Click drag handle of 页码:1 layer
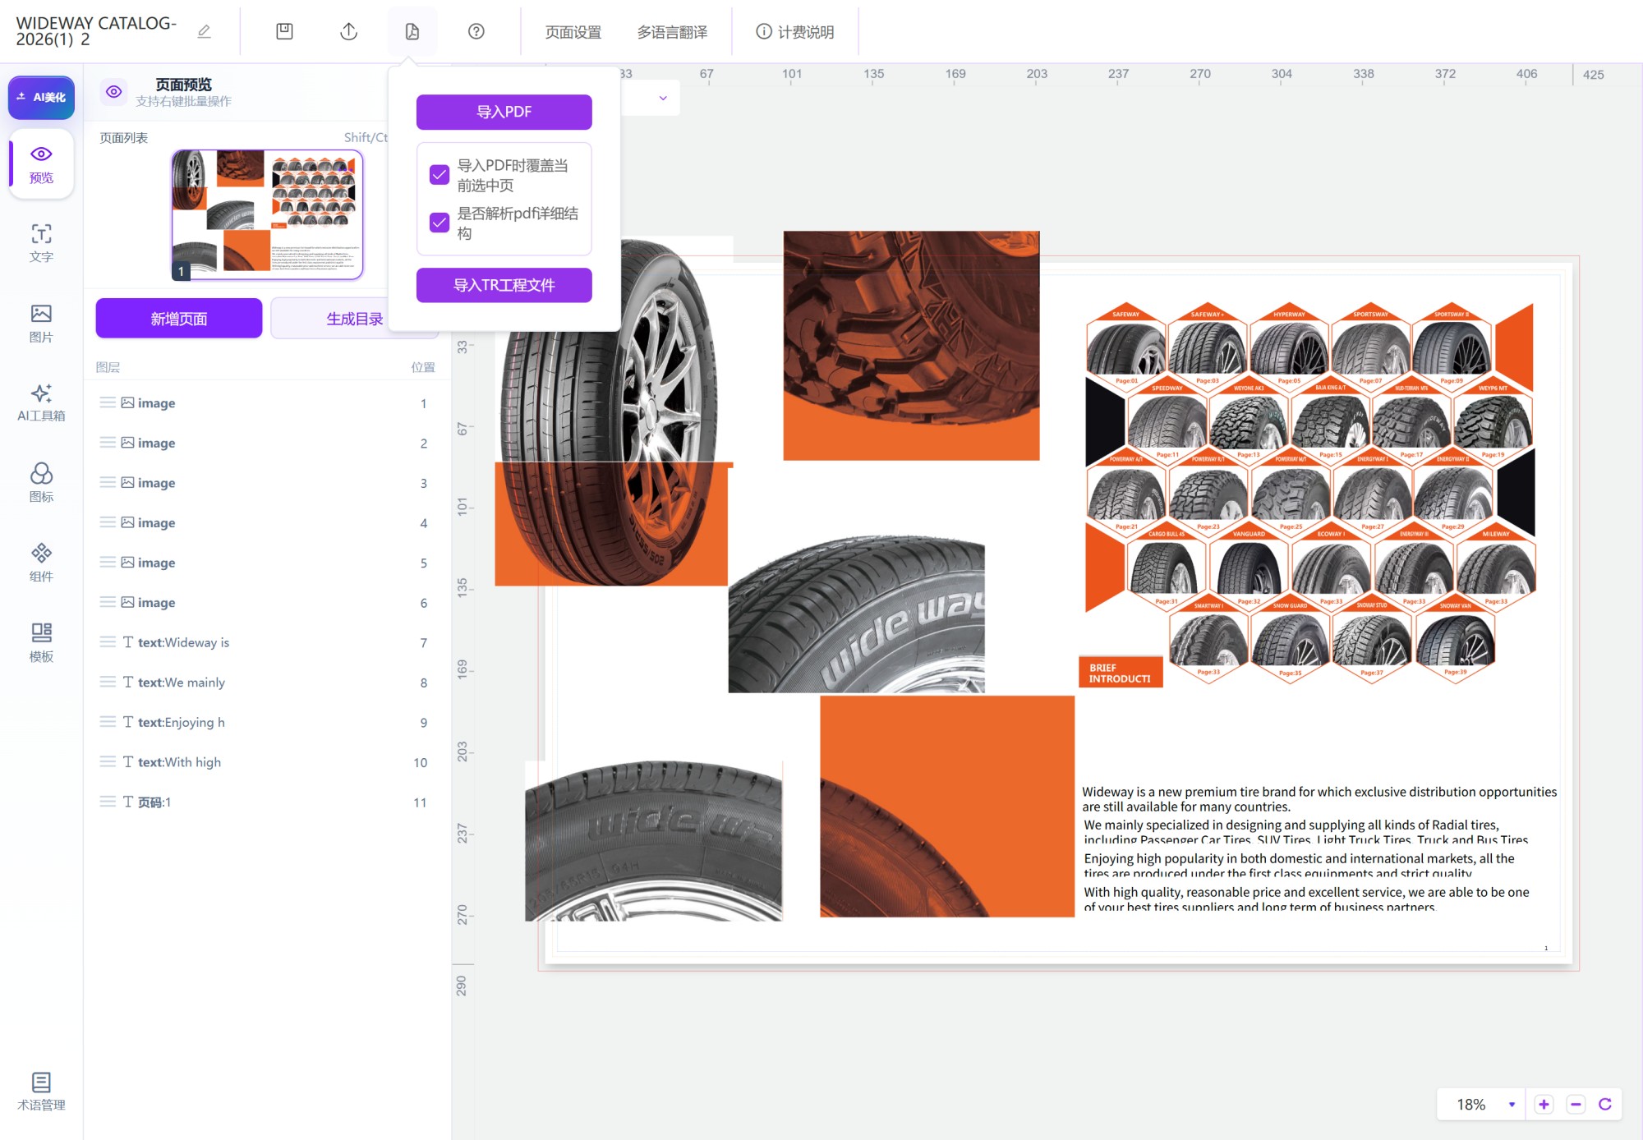The image size is (1643, 1140). pos(108,802)
